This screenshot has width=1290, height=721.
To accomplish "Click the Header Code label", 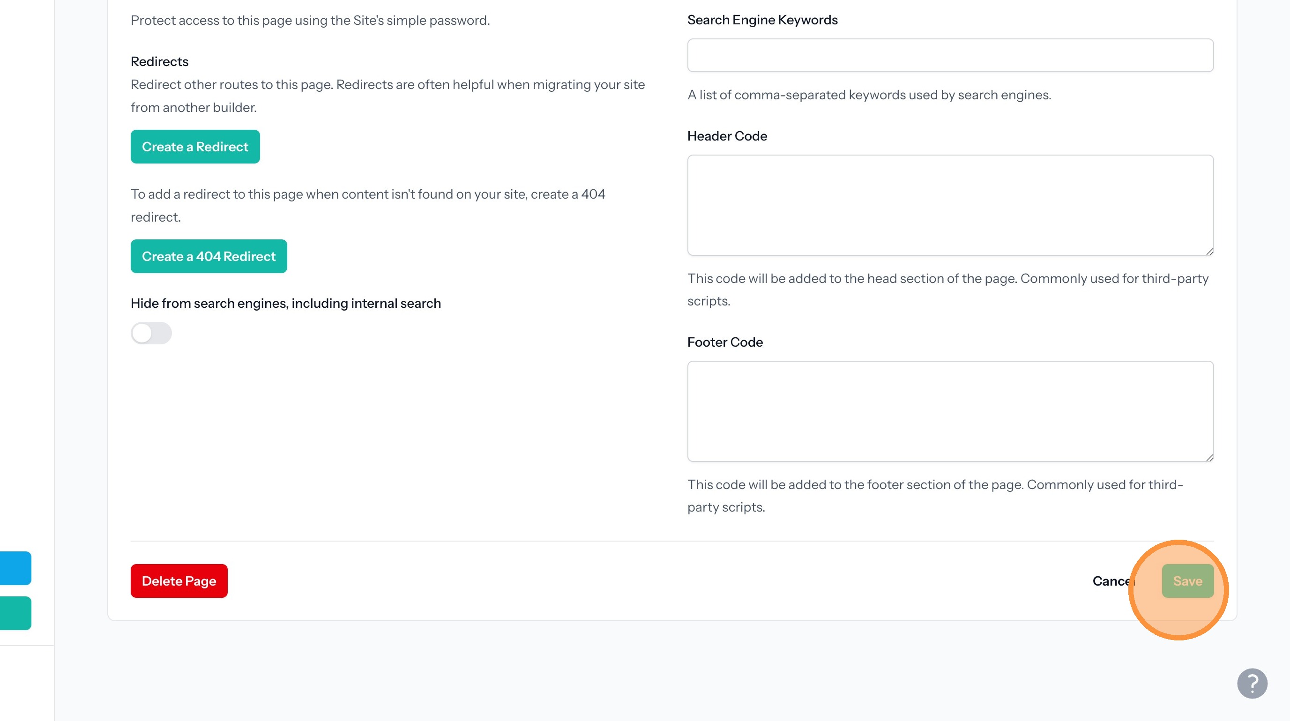I will tap(727, 136).
